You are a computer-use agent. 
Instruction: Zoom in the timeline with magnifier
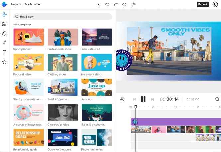217,99
